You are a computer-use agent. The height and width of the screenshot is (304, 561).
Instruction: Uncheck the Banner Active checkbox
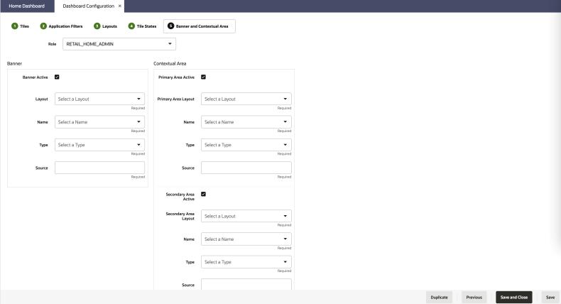click(x=57, y=77)
